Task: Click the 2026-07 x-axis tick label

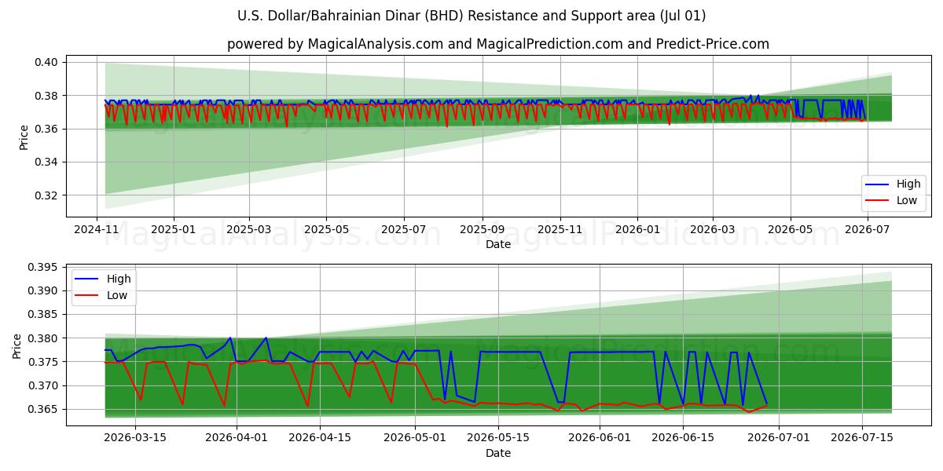Action: point(868,230)
